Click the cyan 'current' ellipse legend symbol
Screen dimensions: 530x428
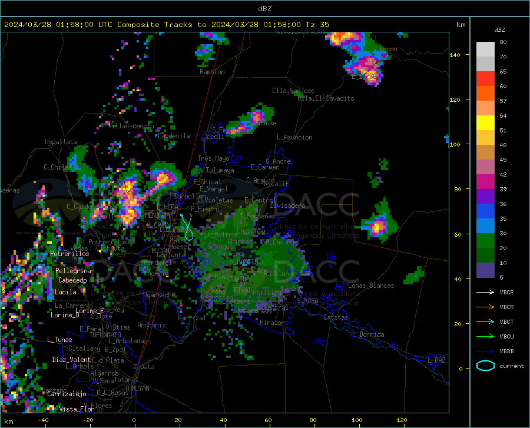pyautogui.click(x=485, y=366)
